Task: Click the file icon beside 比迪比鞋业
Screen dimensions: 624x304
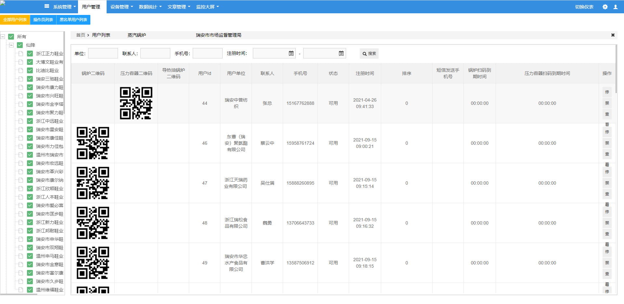Action: pos(21,70)
